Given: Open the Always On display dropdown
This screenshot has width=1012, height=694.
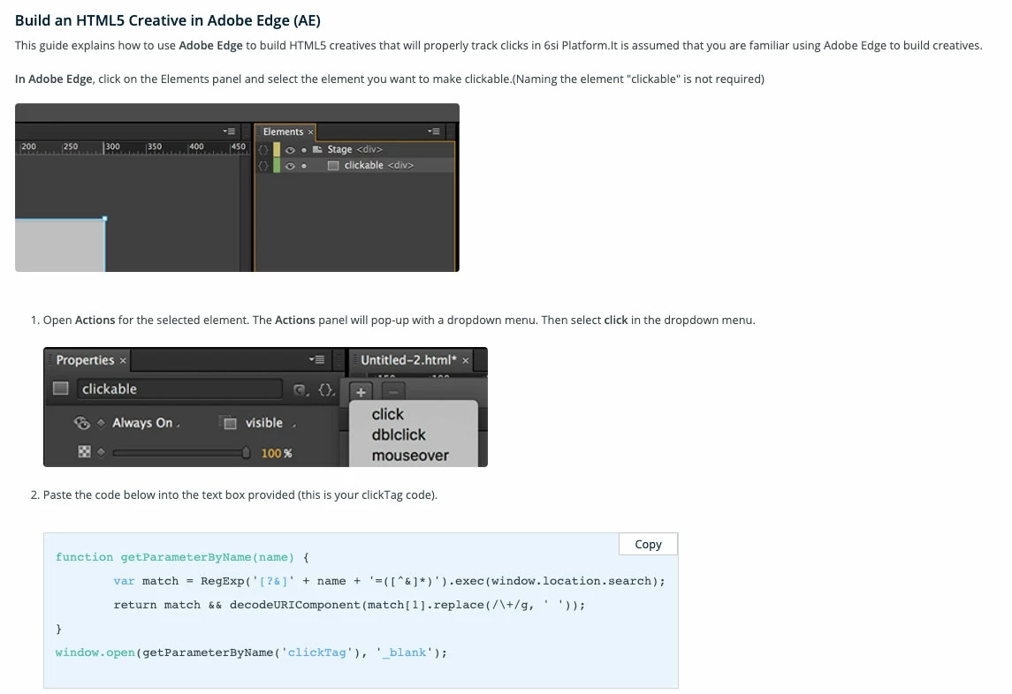Looking at the screenshot, I should pos(145,423).
